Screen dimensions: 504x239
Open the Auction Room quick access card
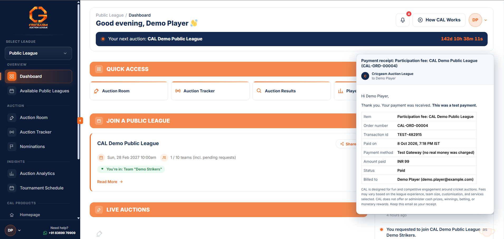(129, 91)
